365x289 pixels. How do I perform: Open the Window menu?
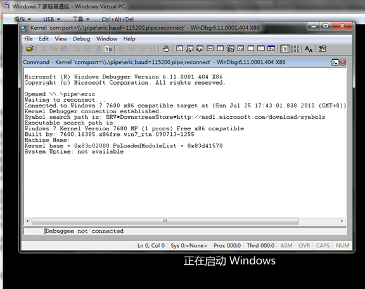click(107, 39)
